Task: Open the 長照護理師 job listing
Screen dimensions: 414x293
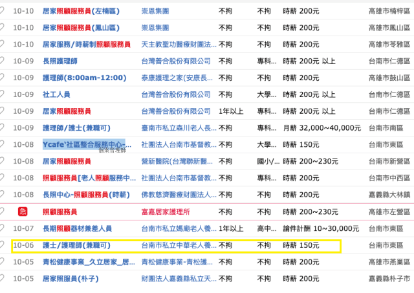Action: coord(60,61)
